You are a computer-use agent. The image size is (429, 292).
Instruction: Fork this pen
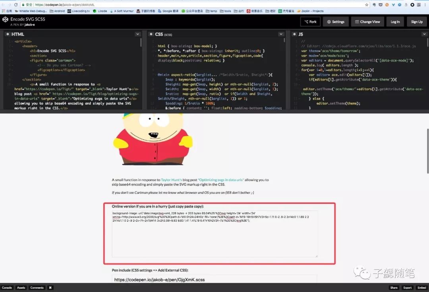(310, 21)
